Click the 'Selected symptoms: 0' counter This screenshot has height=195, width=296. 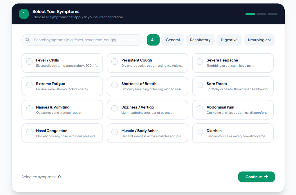pos(41,177)
